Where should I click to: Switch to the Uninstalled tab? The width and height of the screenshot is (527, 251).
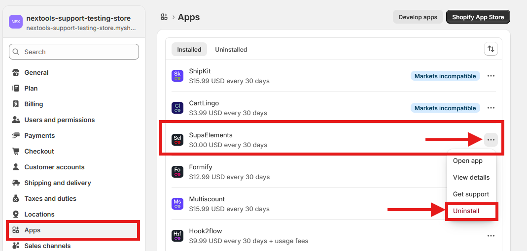(231, 49)
